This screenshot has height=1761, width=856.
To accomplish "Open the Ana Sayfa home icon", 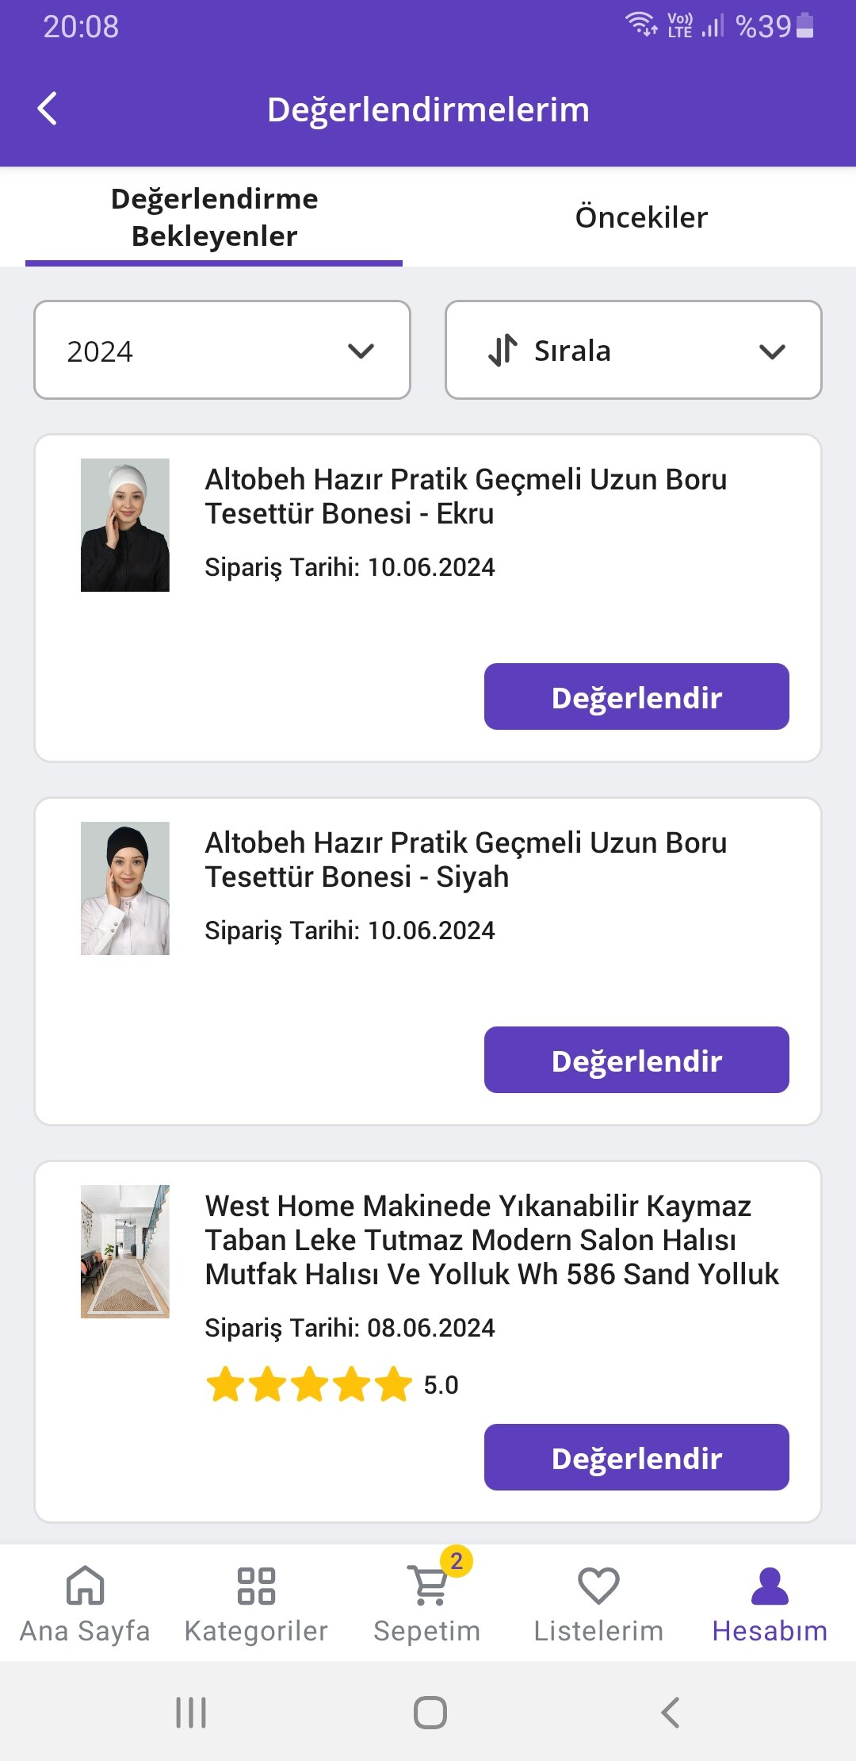I will click(x=85, y=1586).
